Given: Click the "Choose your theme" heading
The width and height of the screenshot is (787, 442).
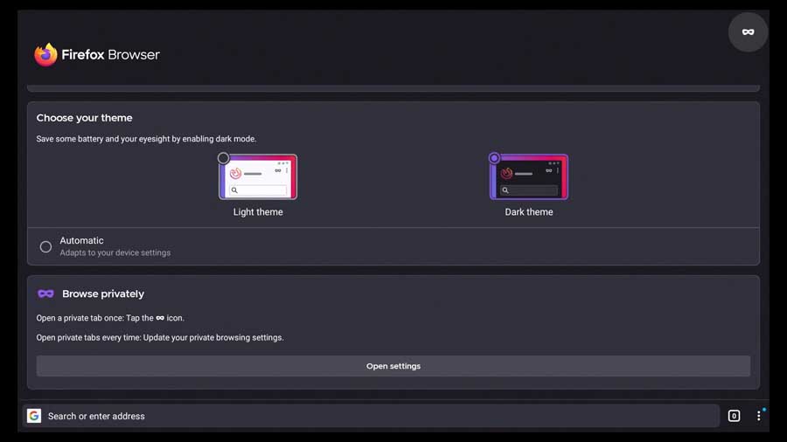Looking at the screenshot, I should click(x=84, y=118).
